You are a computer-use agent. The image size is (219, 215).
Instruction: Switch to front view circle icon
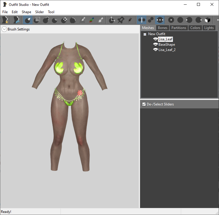(171, 20)
